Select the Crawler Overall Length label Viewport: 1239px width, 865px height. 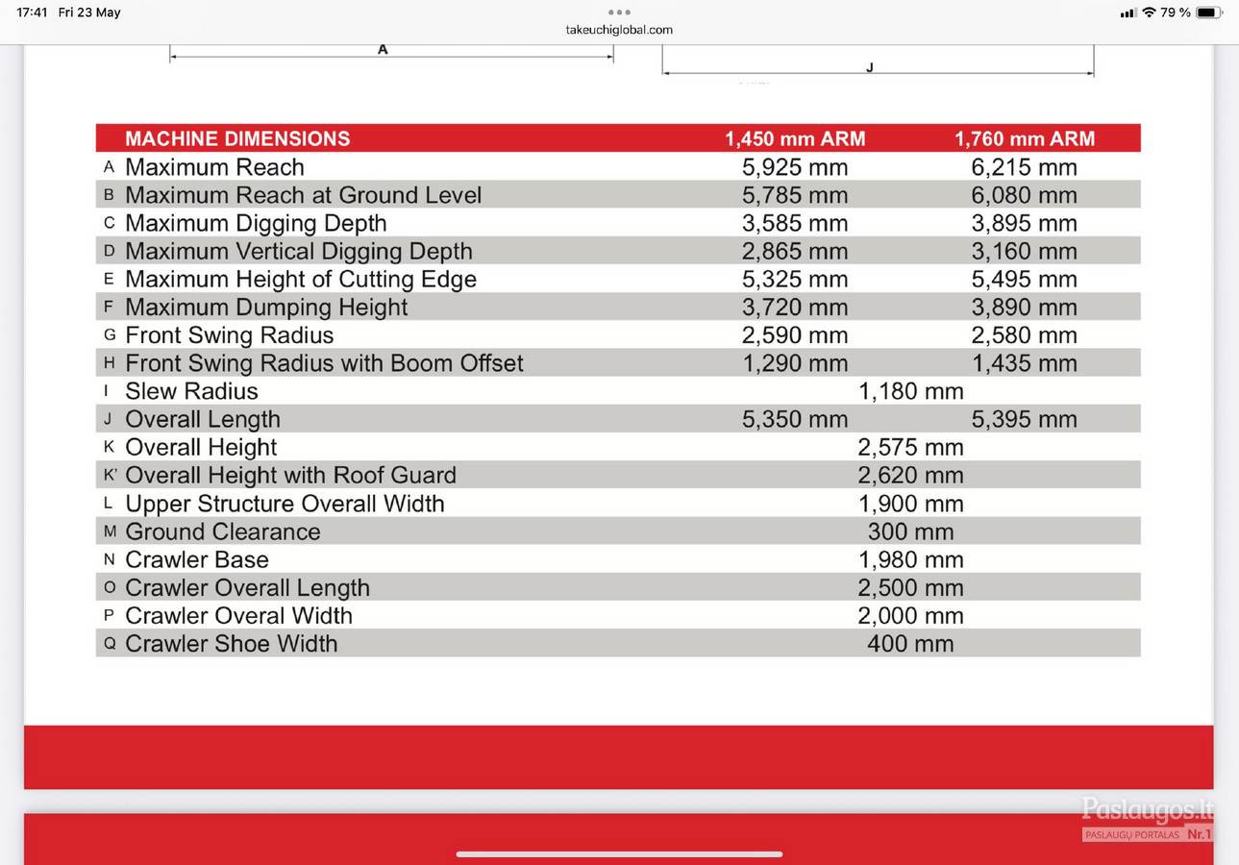[x=247, y=587]
